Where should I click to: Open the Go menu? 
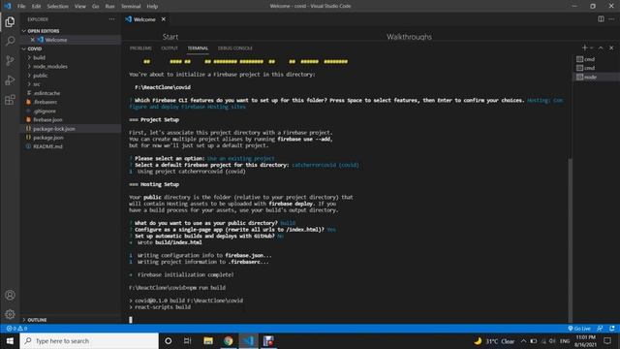96,7
